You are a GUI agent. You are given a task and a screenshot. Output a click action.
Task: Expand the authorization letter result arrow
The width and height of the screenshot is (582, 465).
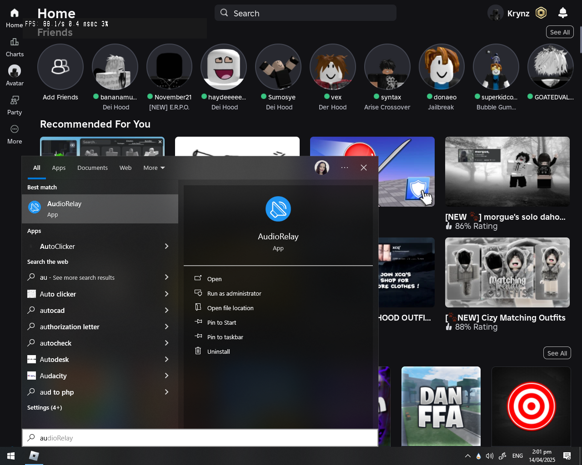(166, 326)
